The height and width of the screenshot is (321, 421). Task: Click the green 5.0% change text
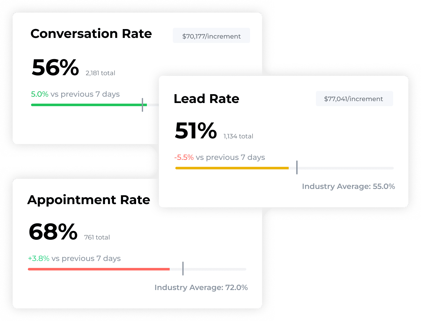(40, 94)
